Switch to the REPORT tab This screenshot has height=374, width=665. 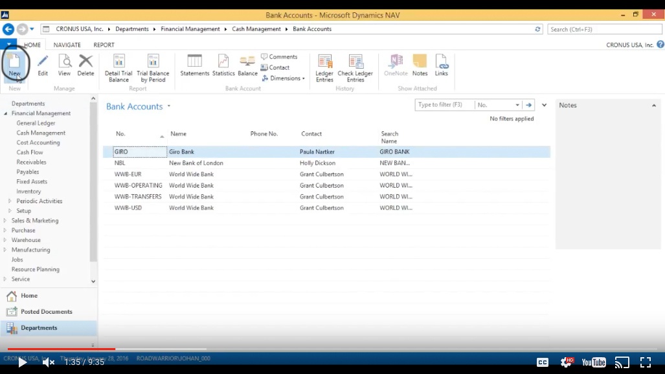tap(104, 45)
